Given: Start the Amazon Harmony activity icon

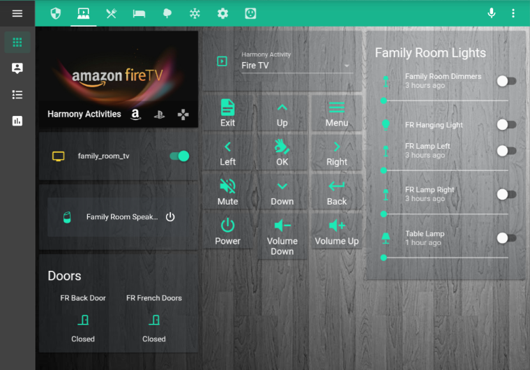Looking at the screenshot, I should click(135, 114).
